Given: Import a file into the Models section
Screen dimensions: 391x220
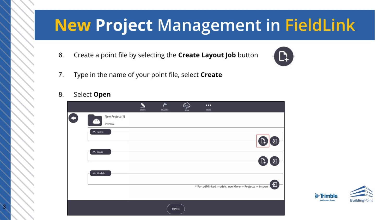Looking at the screenshot, I should 274,185.
